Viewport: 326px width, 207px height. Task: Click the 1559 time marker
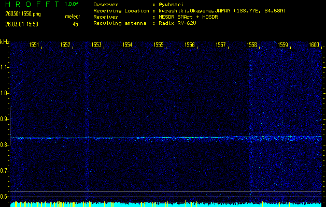283,45
